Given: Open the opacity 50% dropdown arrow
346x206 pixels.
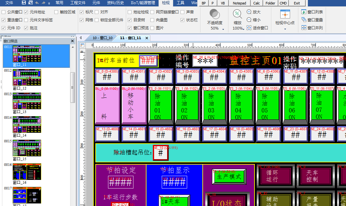Looking at the screenshot, I should (223, 29).
